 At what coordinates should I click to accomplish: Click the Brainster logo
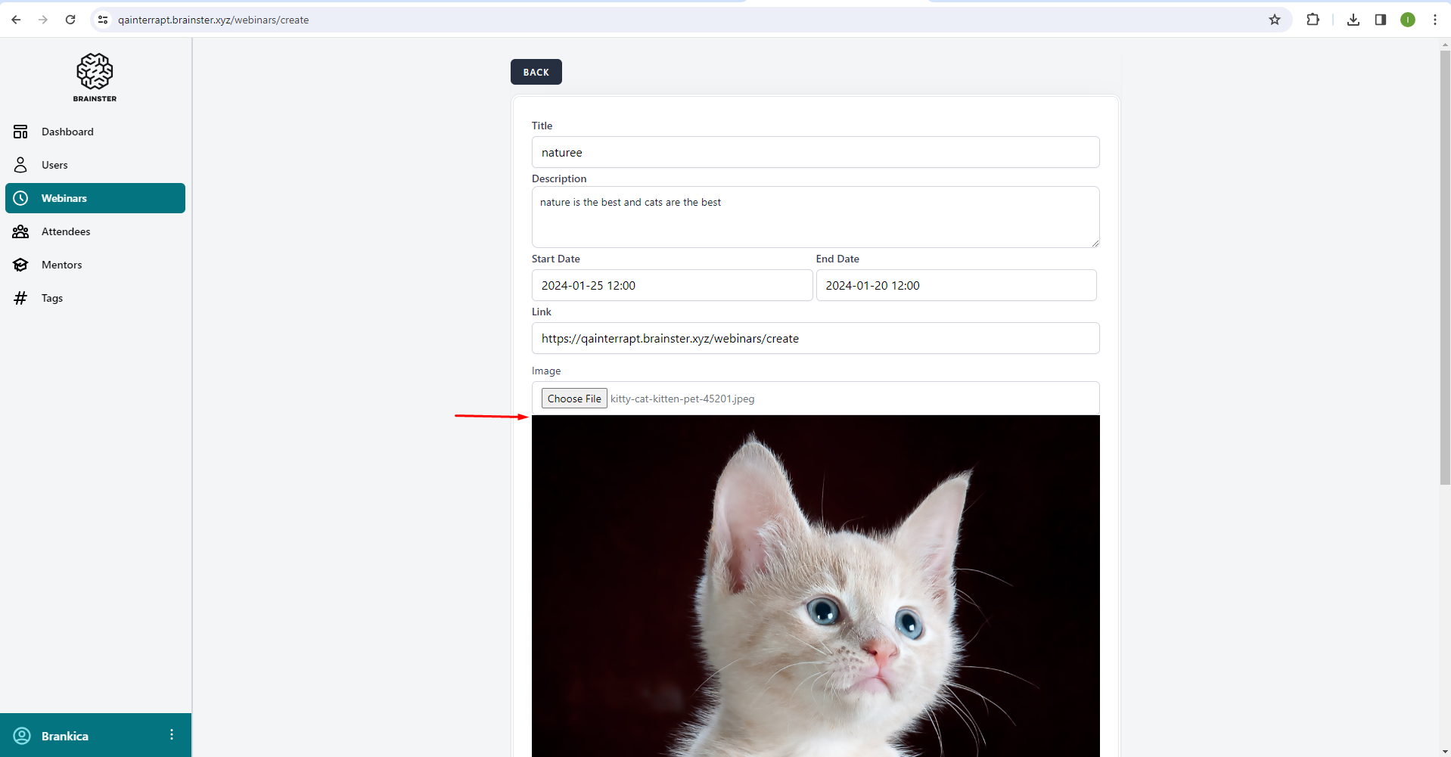pyautogui.click(x=95, y=77)
